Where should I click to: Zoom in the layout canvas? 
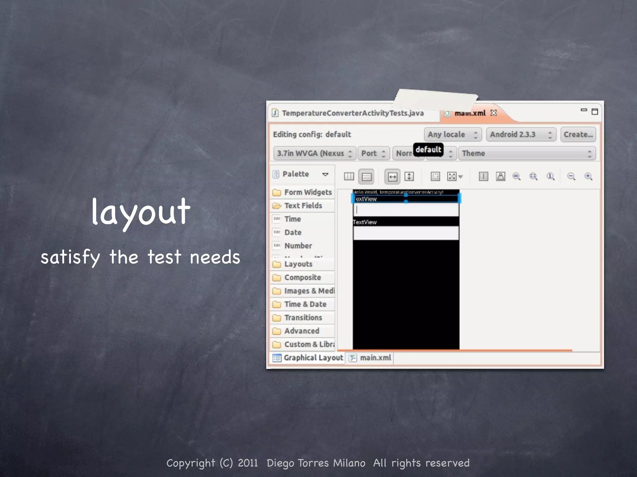tap(588, 177)
